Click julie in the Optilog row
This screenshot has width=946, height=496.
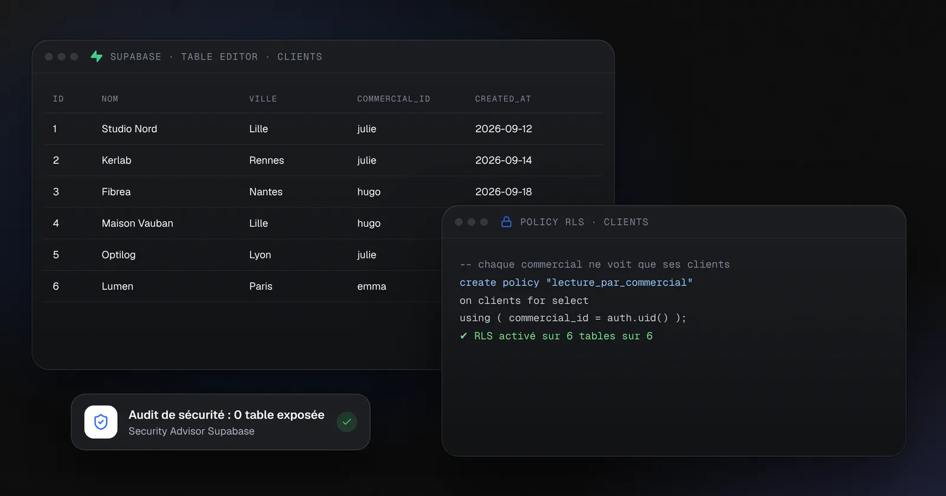pos(367,254)
